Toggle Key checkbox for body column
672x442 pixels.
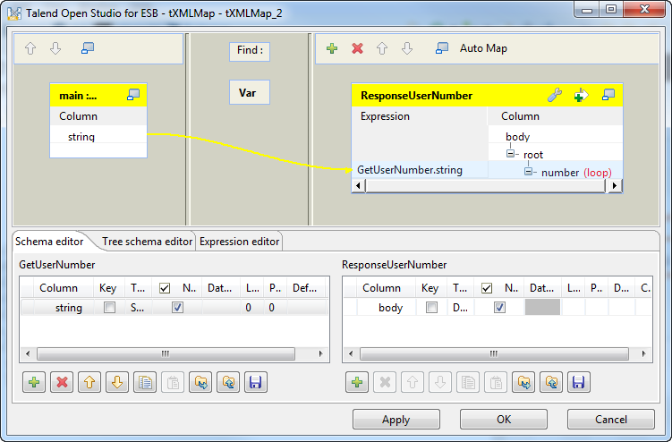[x=431, y=308]
